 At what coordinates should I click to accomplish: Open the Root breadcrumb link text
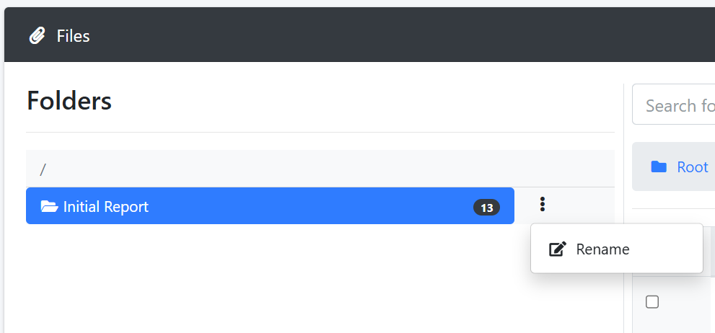click(x=692, y=167)
